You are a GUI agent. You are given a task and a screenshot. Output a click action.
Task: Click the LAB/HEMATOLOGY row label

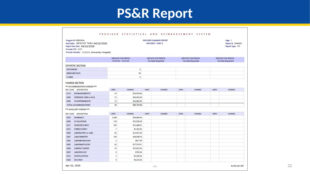(x=82, y=145)
